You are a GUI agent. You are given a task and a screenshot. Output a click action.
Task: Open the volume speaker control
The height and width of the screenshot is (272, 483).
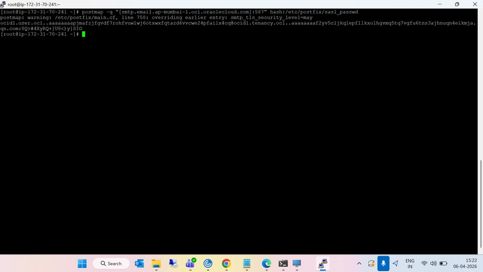pyautogui.click(x=433, y=264)
